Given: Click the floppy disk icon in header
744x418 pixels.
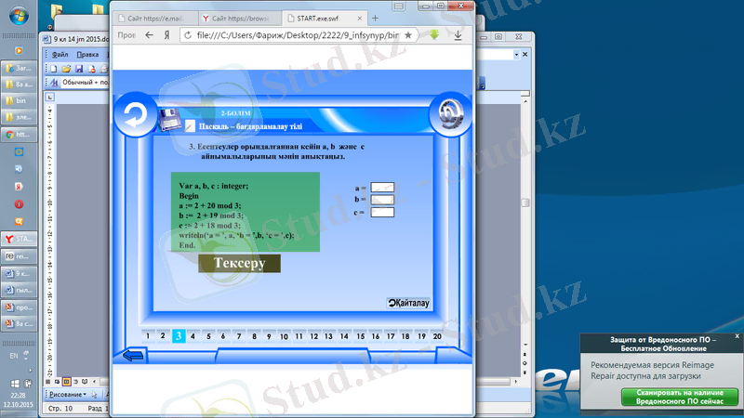Looking at the screenshot, I should pos(170,119).
